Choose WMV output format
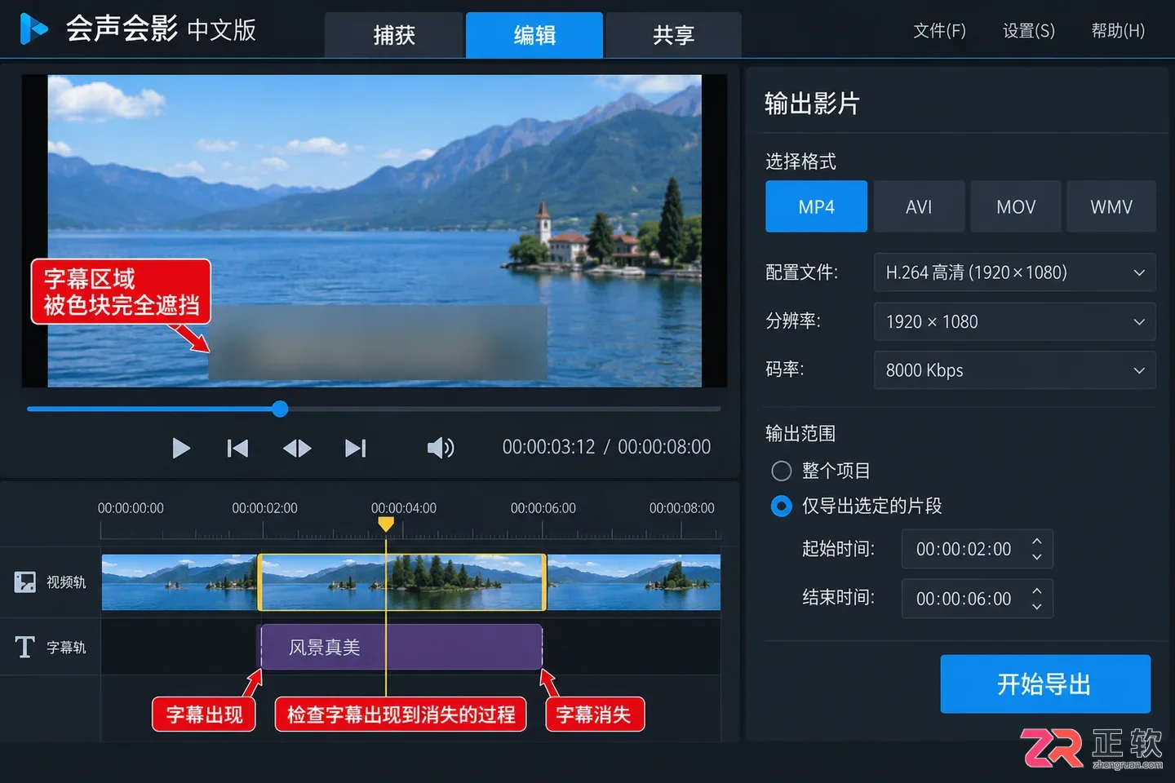This screenshot has height=783, width=1175. [1111, 206]
